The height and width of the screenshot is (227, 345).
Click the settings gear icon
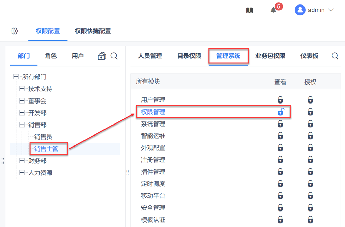click(x=14, y=31)
